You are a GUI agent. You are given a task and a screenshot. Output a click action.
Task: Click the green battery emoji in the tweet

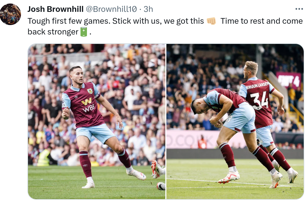pos(84,32)
